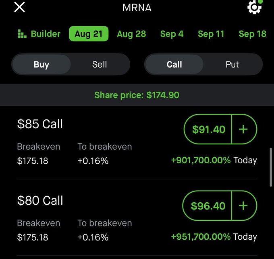
Task: Go to Sep 11 expiration
Action: tap(211, 34)
